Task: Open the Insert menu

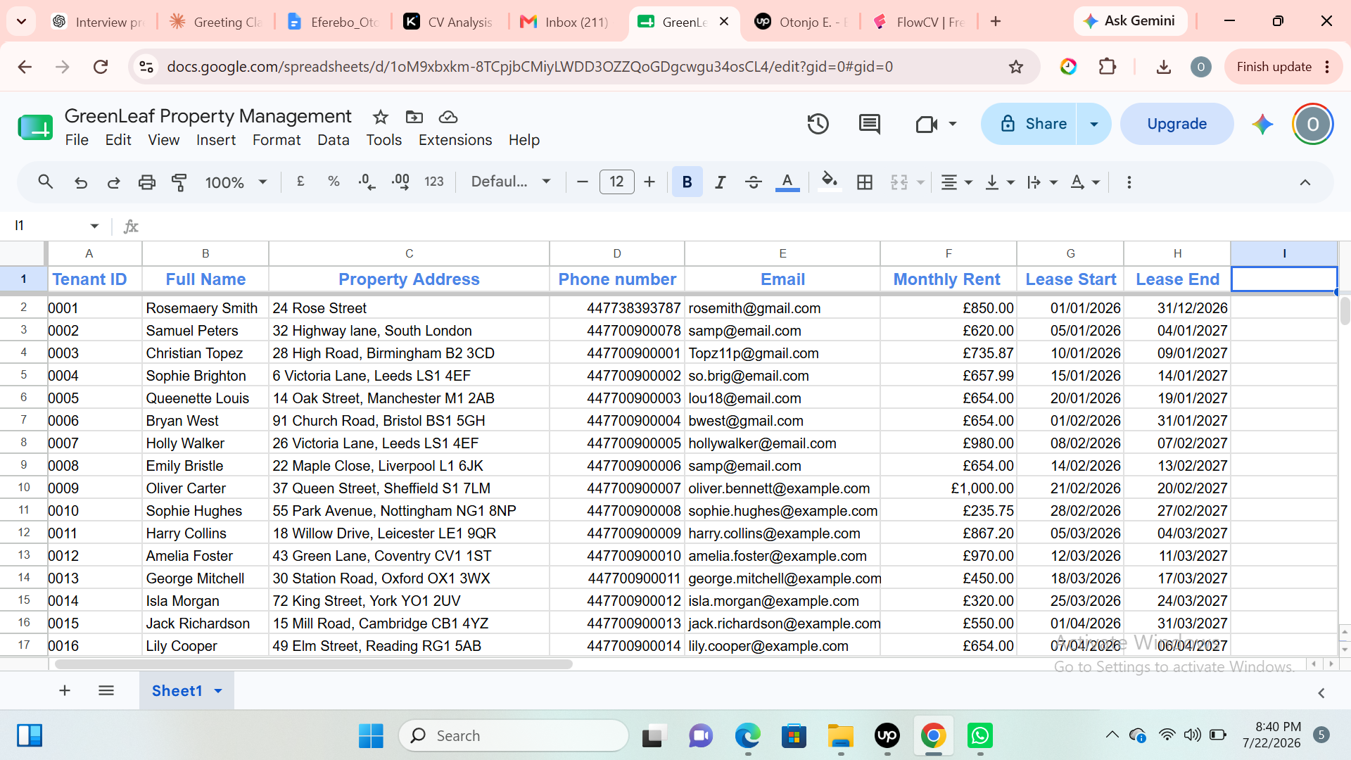Action: [216, 140]
